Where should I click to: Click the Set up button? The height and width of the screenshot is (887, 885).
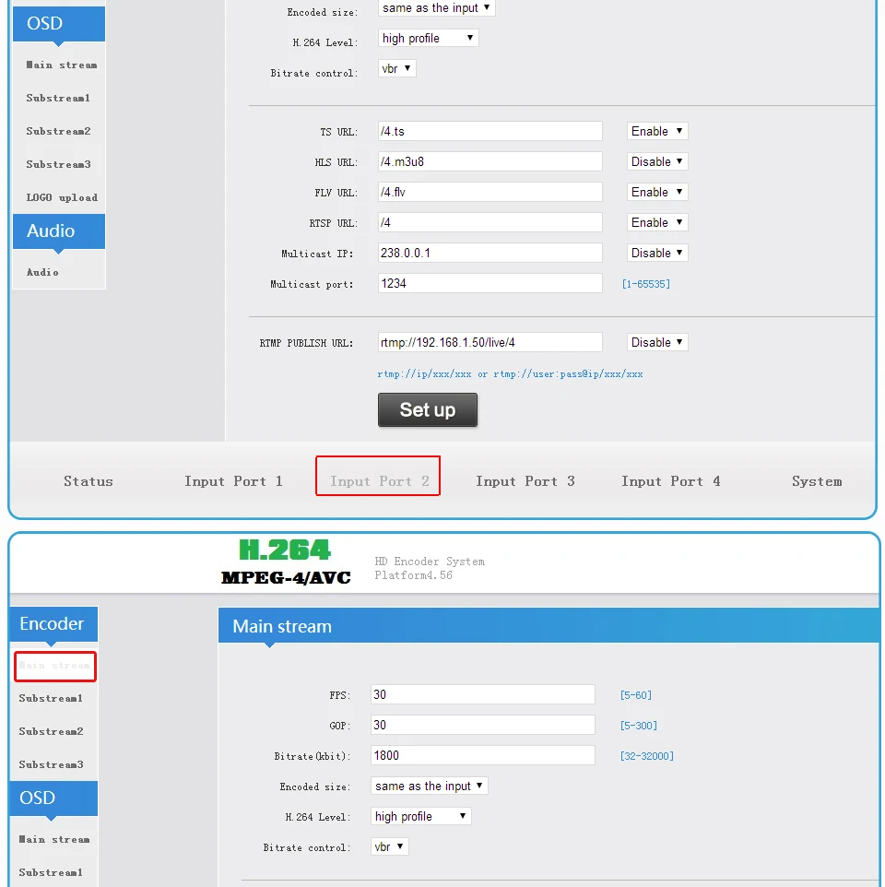427,409
